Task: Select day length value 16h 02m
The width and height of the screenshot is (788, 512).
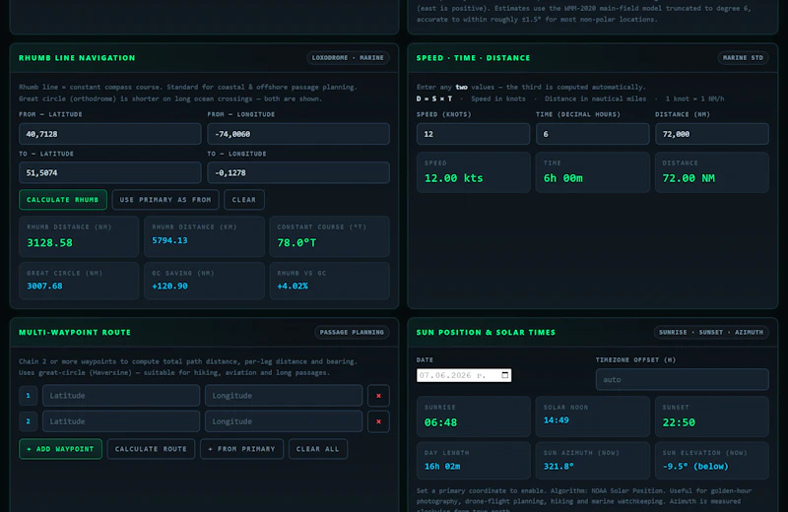Action: tap(442, 467)
